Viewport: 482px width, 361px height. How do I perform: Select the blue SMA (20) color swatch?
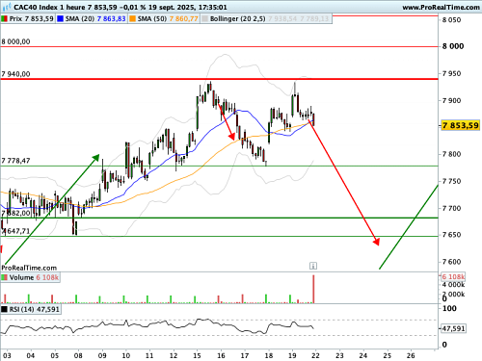60,19
